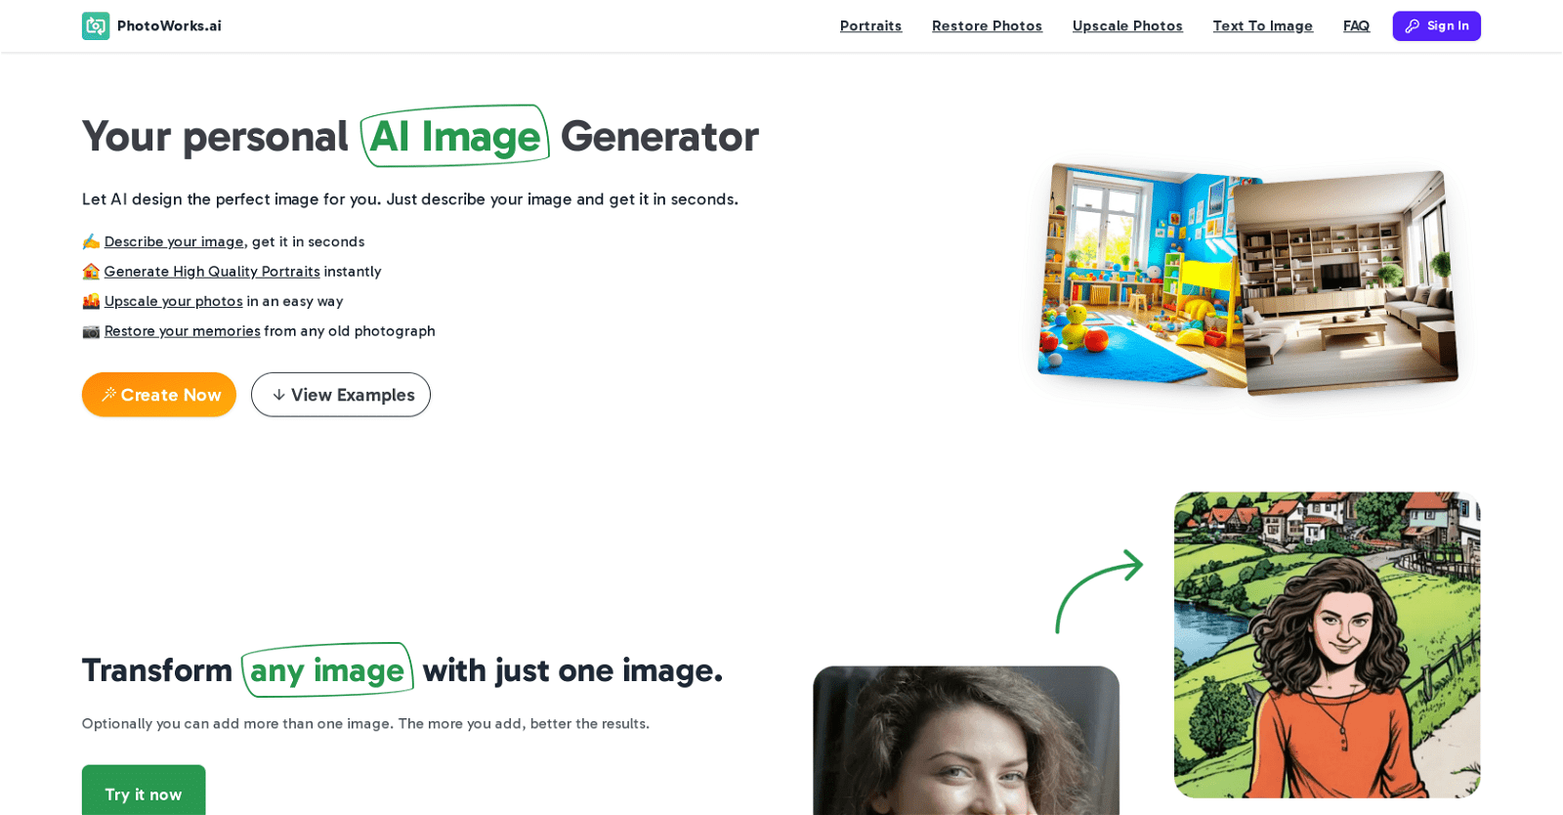This screenshot has width=1563, height=815.
Task: Follow the 'Restore your memories' link
Action: [182, 331]
